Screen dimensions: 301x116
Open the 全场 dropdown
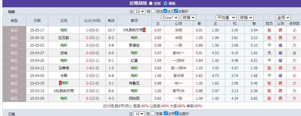pos(283,17)
